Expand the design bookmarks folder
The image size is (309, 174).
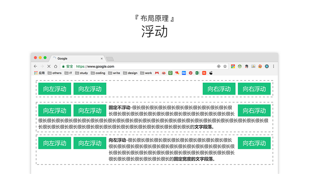pyautogui.click(x=130, y=73)
